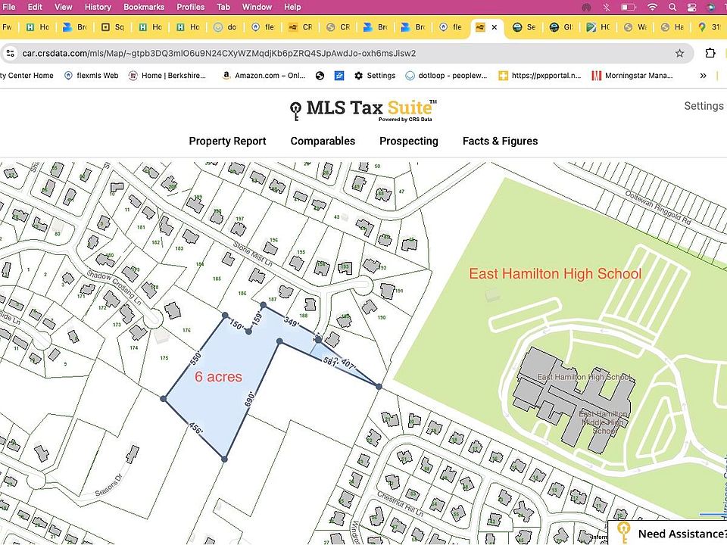Open the Settings gear bookmark
727x545 pixels.
coord(375,76)
